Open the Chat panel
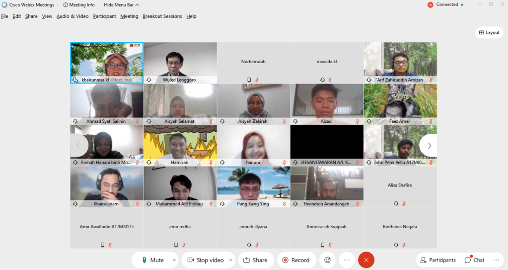 474,260
